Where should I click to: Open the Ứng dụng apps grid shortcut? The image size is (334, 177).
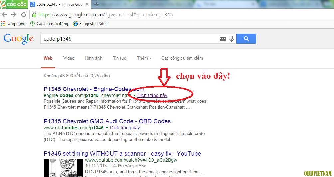pyautogui.click(x=13, y=23)
